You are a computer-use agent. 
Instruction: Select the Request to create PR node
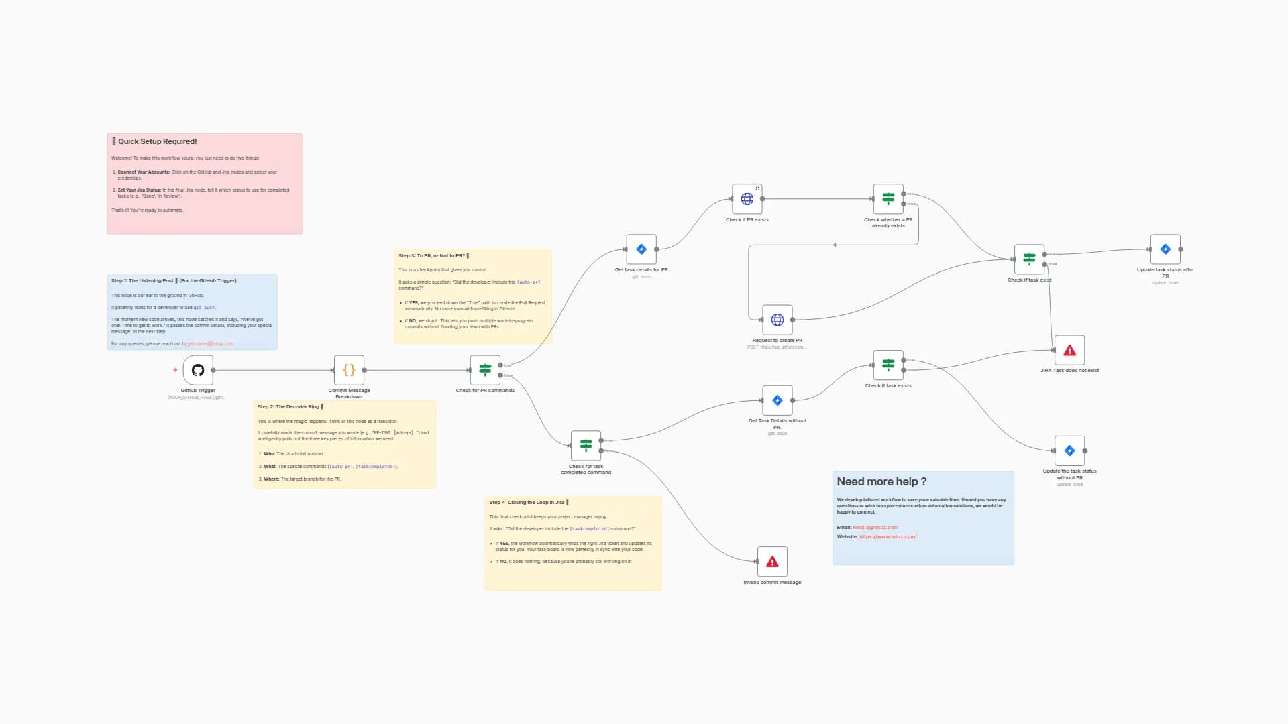[776, 320]
